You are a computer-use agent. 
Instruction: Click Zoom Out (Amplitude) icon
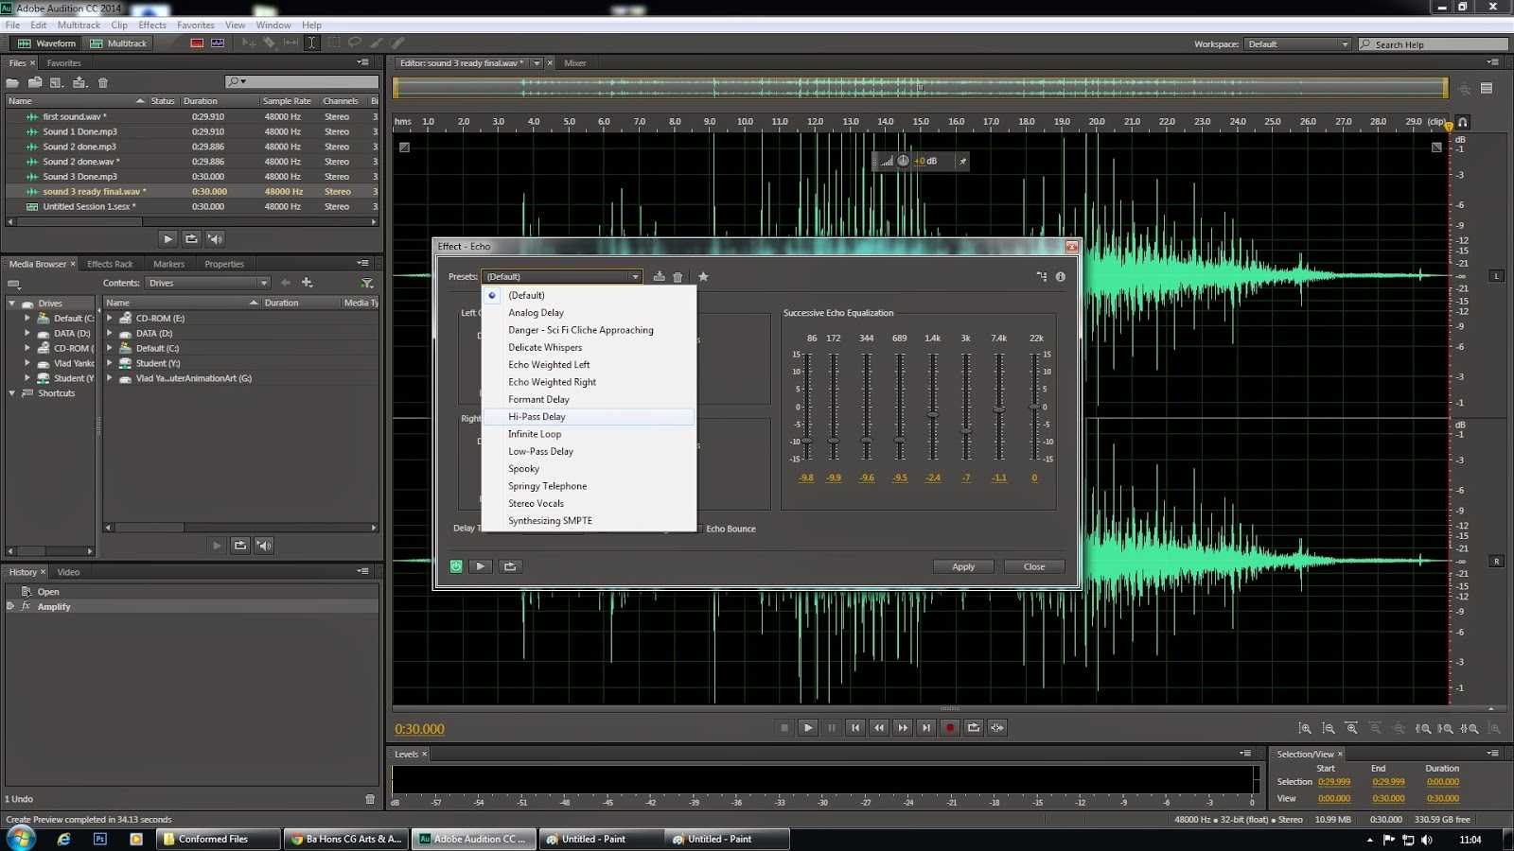(1329, 728)
